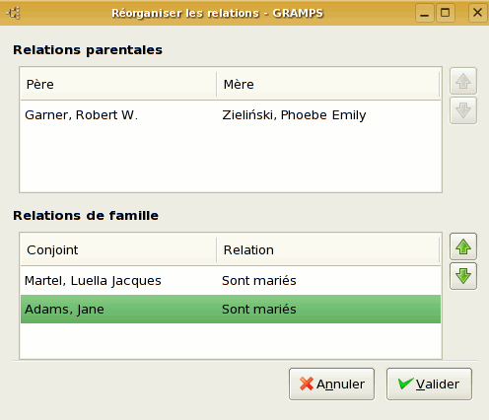Select the Martel, Luella Jacques spouse row

coord(231,281)
